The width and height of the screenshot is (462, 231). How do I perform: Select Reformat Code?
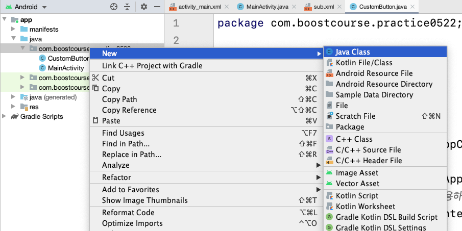coord(206,213)
